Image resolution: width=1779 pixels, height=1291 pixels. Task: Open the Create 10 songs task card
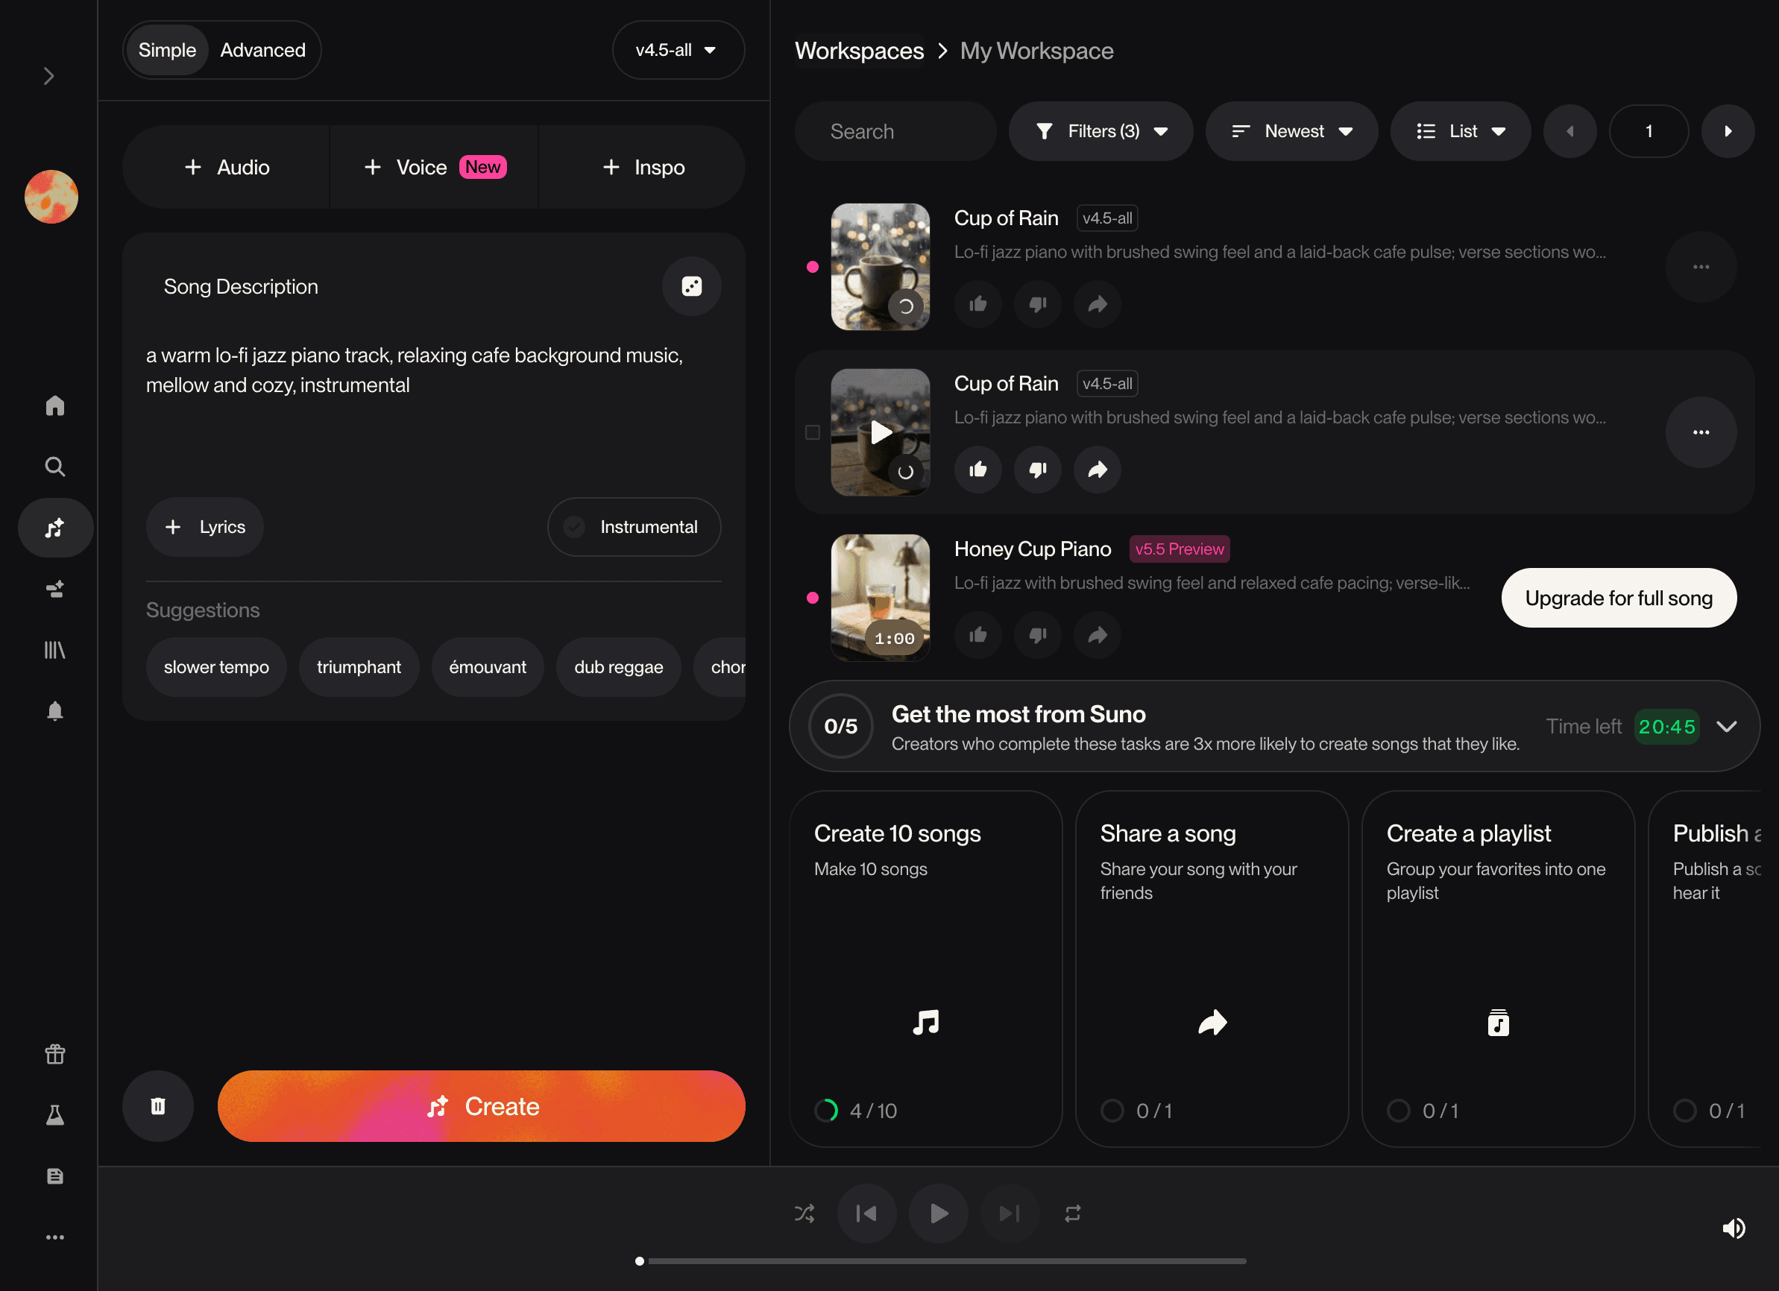pyautogui.click(x=925, y=969)
